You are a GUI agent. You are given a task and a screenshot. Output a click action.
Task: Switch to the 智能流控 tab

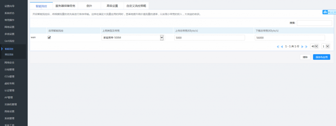(41, 6)
